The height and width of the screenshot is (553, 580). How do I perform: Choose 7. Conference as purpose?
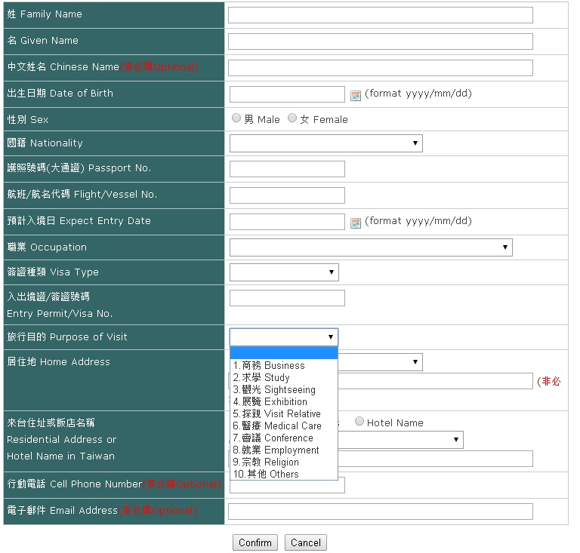click(284, 438)
